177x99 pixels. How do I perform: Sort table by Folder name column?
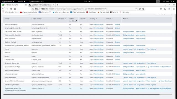(37, 19)
